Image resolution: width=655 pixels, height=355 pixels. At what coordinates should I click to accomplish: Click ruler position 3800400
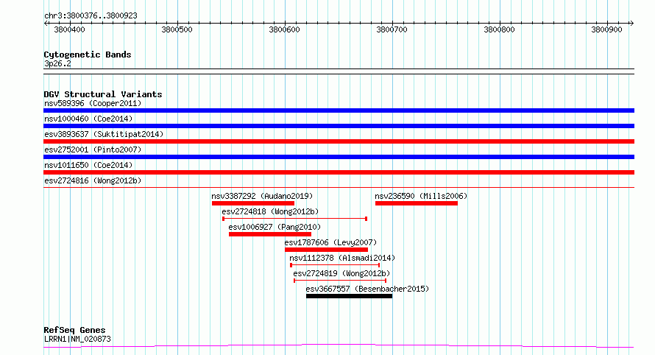pyautogui.click(x=69, y=29)
